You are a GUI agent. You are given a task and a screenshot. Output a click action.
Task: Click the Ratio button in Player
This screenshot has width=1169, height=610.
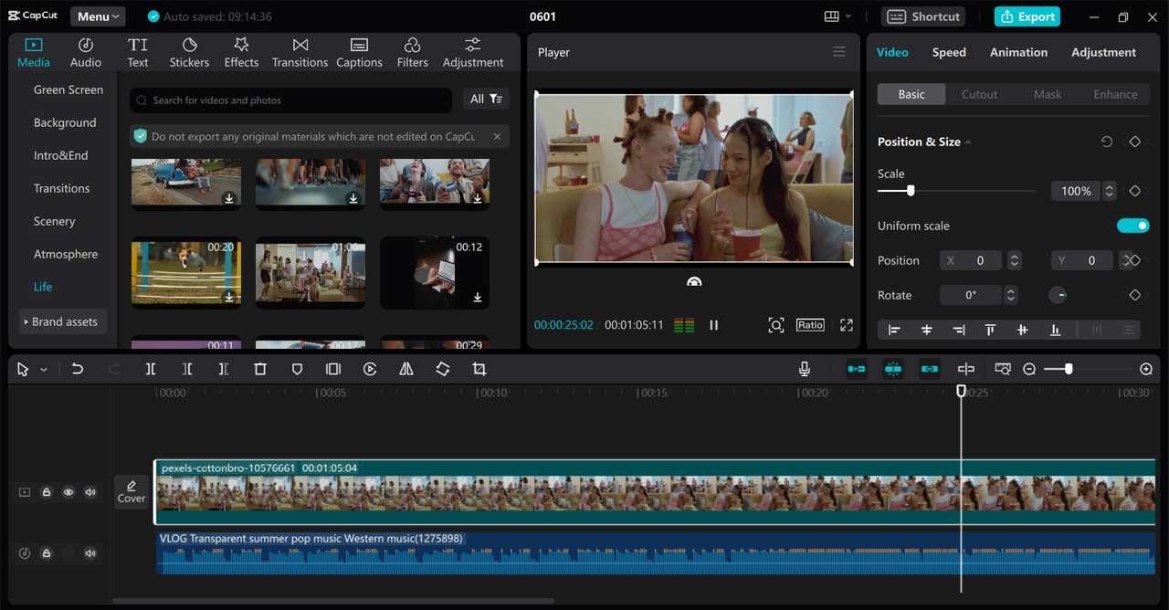(x=810, y=325)
